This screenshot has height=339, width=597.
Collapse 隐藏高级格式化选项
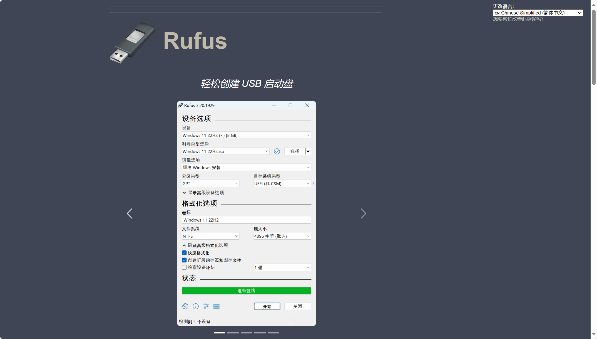[205, 245]
